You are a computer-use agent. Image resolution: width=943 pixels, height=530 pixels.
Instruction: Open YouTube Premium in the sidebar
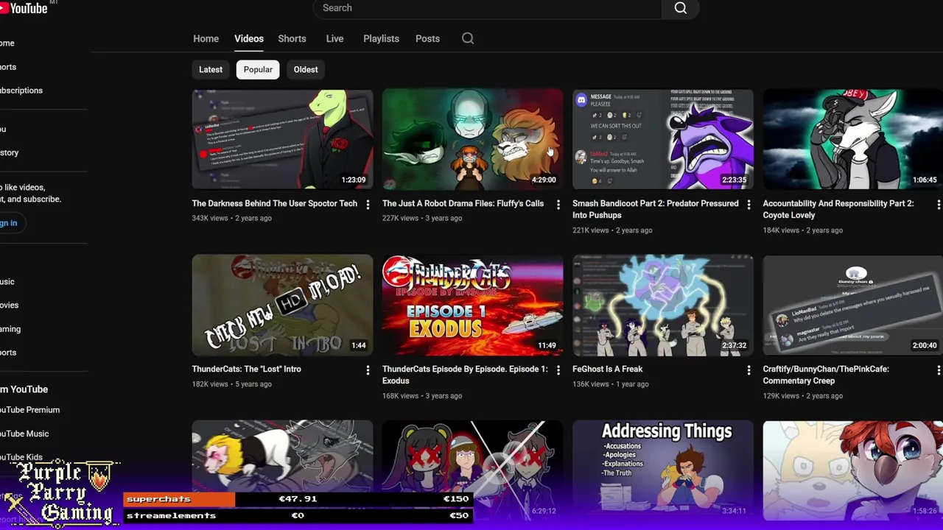point(29,410)
